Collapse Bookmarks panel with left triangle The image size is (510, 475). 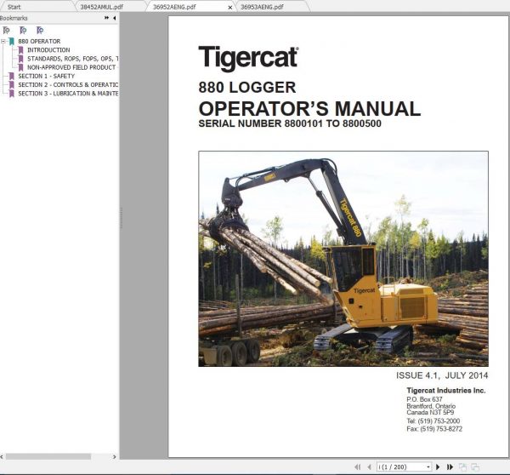pyautogui.click(x=115, y=18)
